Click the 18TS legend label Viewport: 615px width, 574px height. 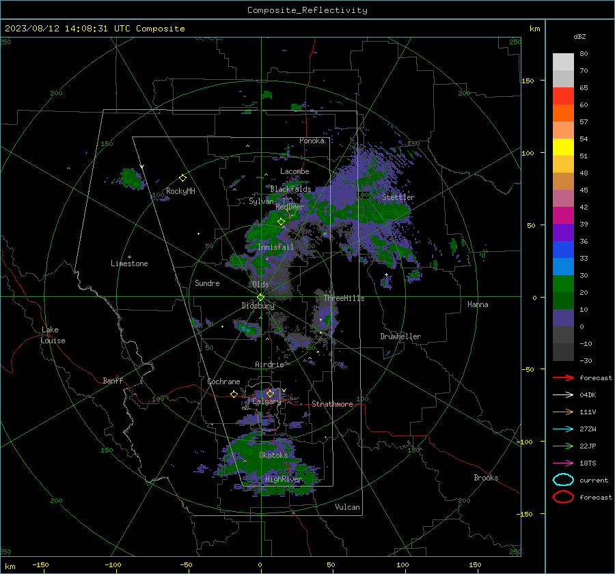(588, 463)
